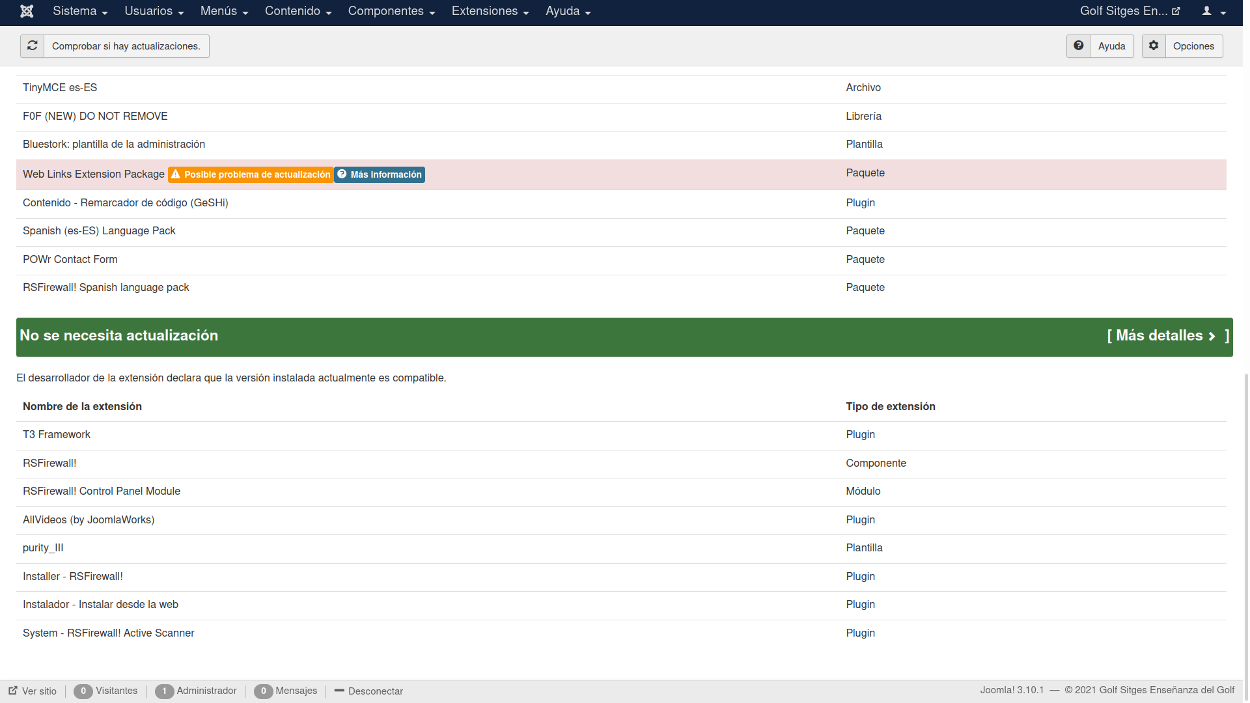Select RSFirewall! Control Panel Module
1250x703 pixels.
click(x=102, y=491)
